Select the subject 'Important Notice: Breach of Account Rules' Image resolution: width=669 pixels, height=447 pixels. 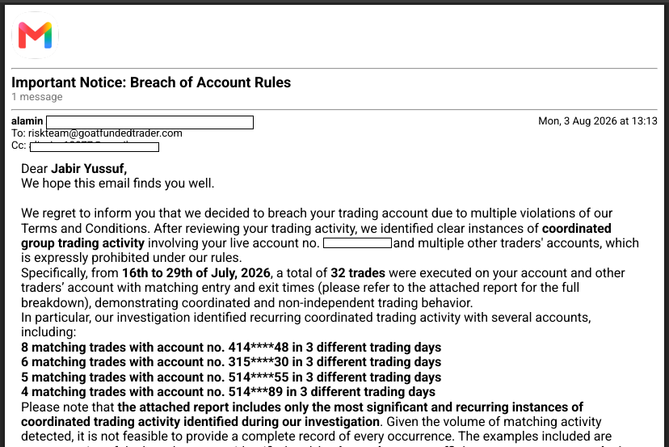151,82
